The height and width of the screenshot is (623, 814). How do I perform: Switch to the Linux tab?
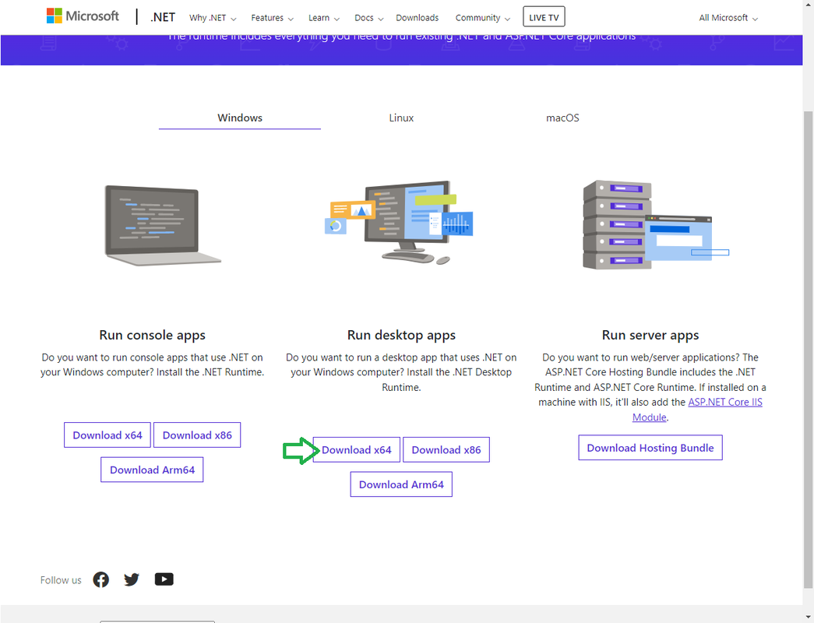point(401,118)
